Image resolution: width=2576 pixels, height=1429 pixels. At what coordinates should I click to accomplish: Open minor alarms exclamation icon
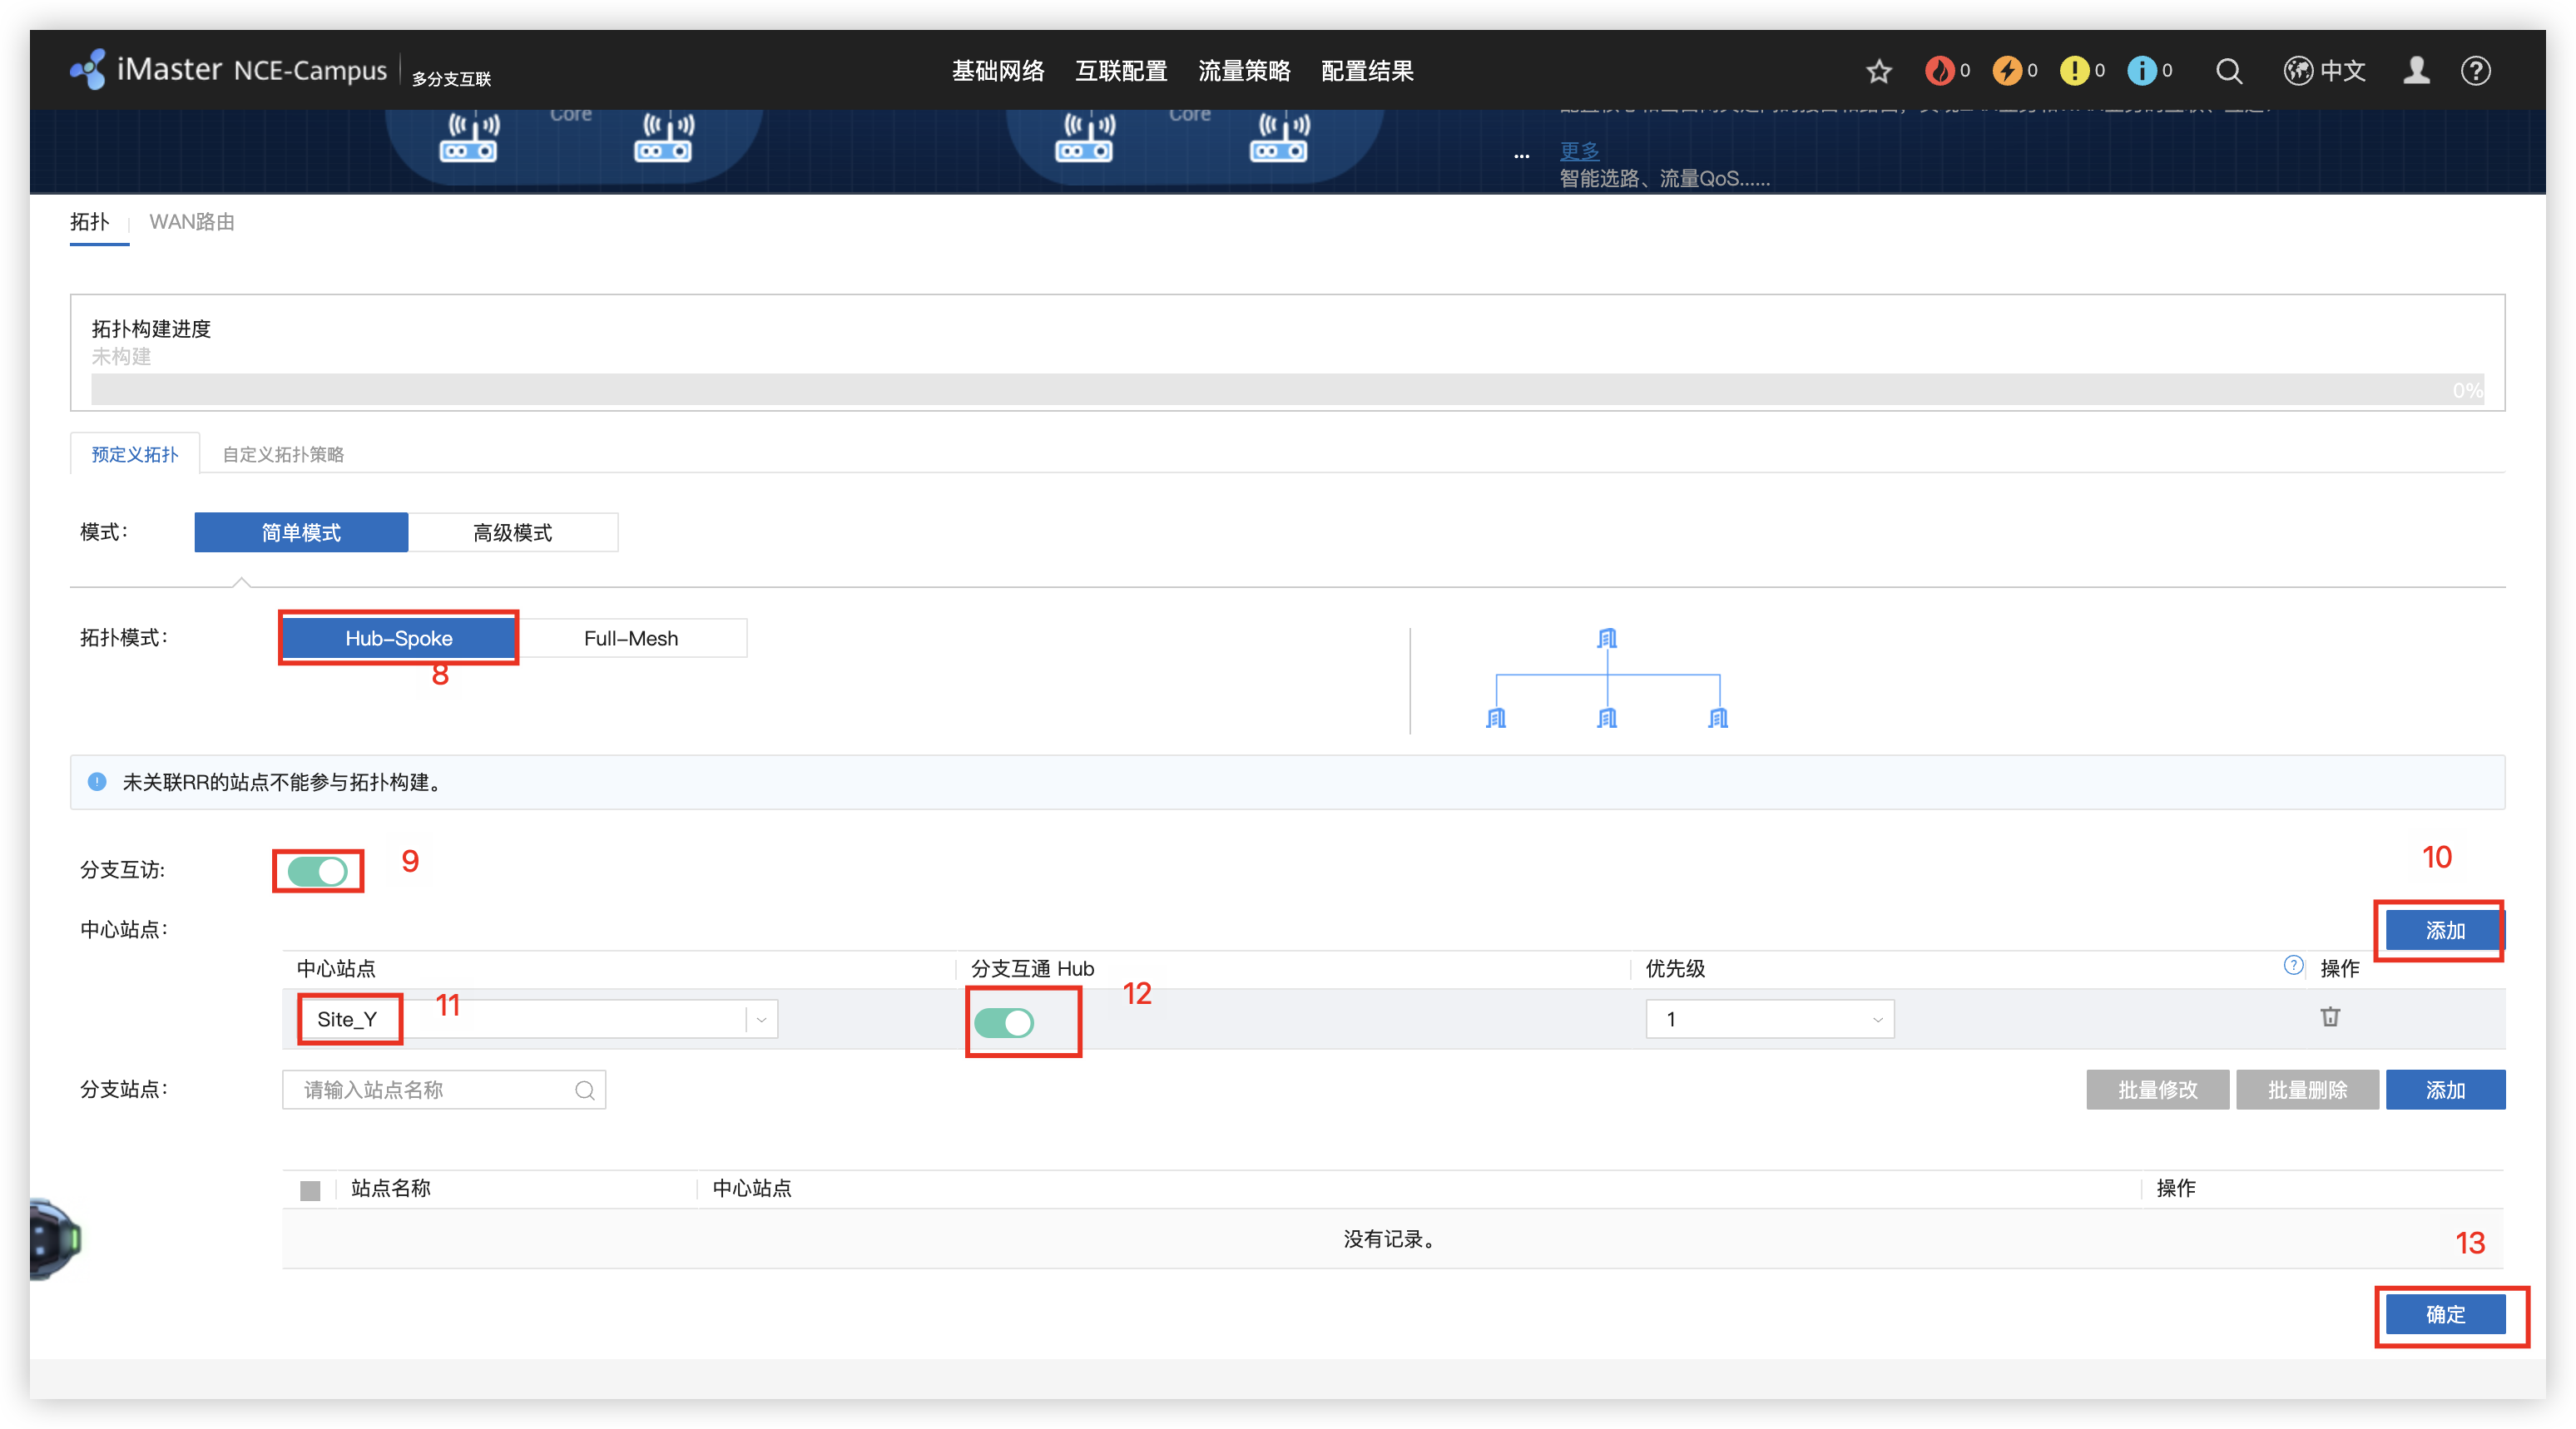(2074, 71)
